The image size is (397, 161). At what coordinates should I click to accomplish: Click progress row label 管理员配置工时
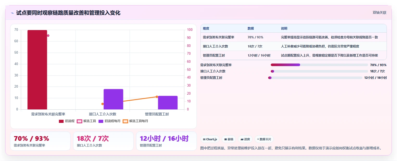click(211, 78)
